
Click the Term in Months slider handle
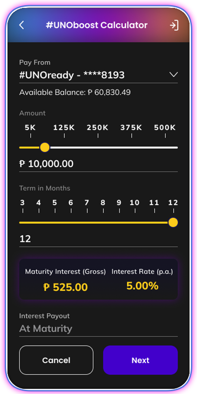[x=173, y=222]
